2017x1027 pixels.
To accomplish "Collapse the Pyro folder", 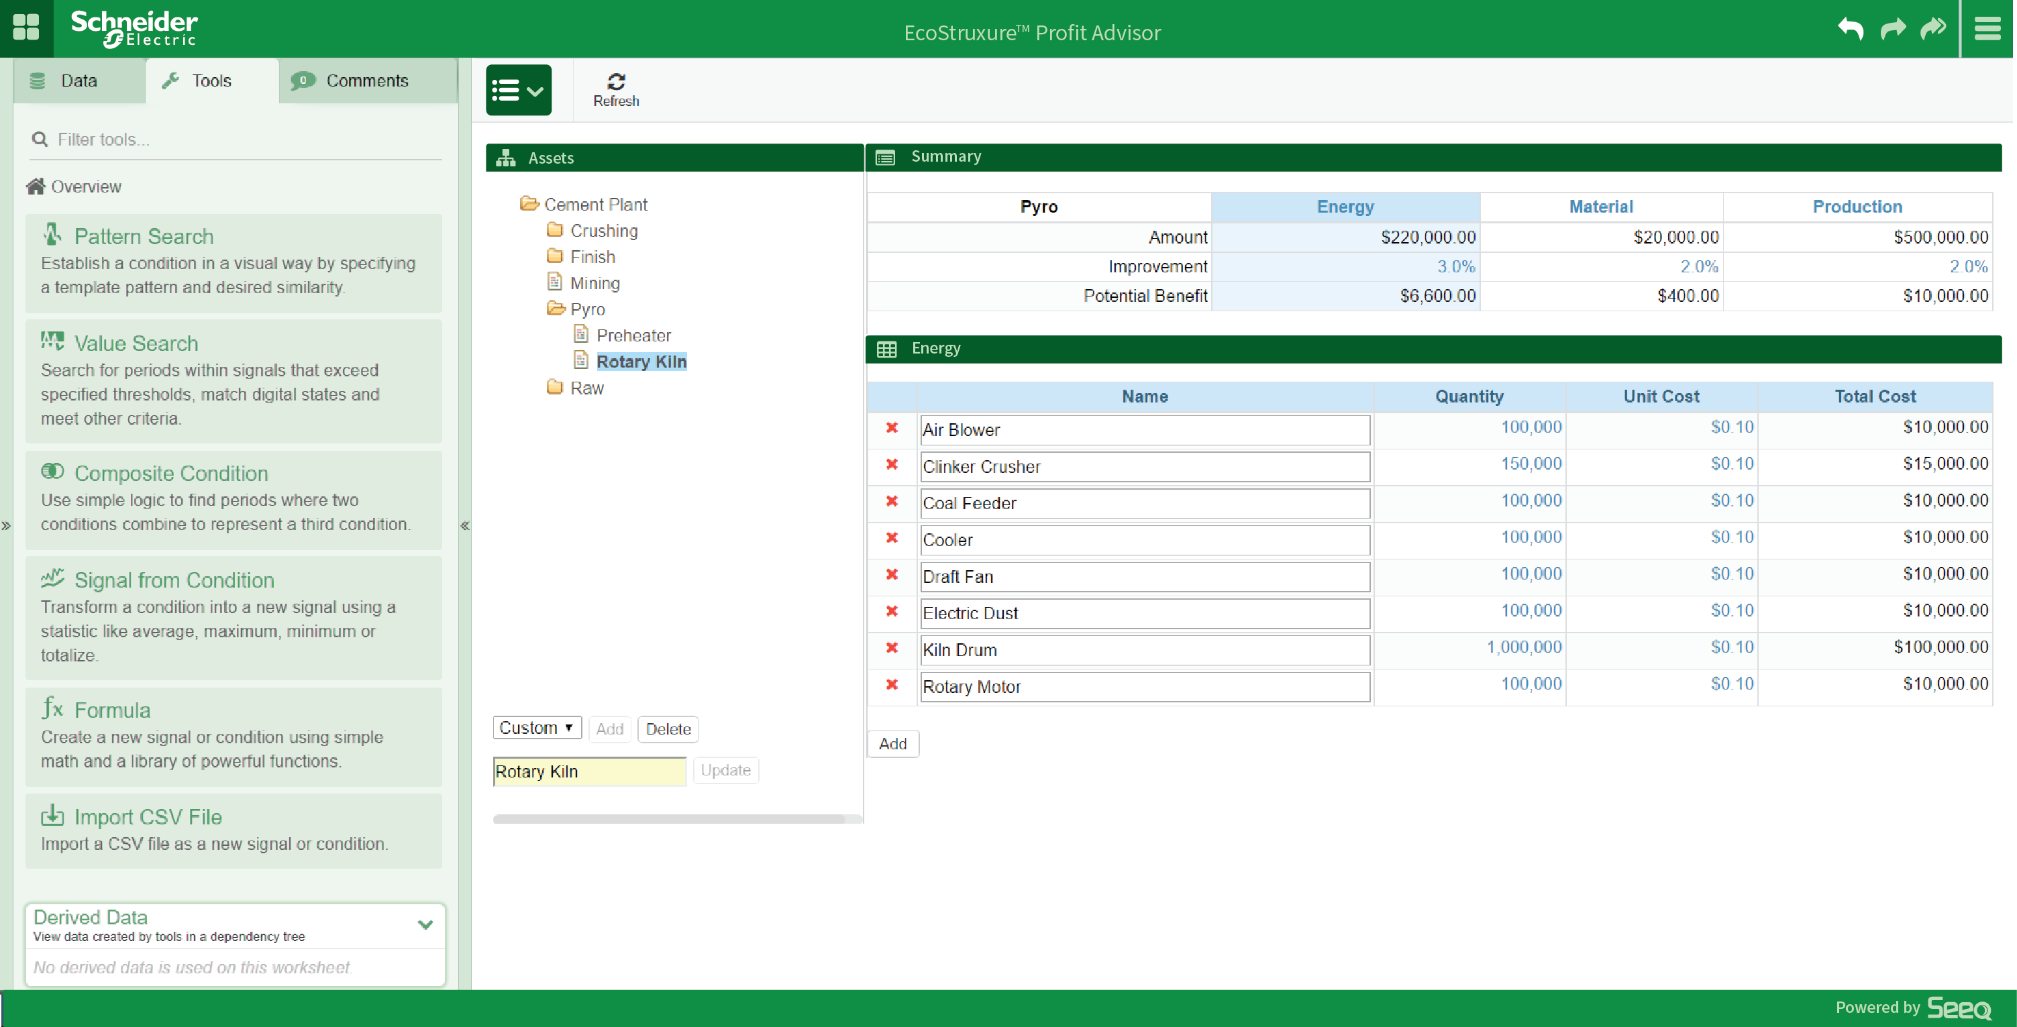I will pyautogui.click(x=556, y=309).
